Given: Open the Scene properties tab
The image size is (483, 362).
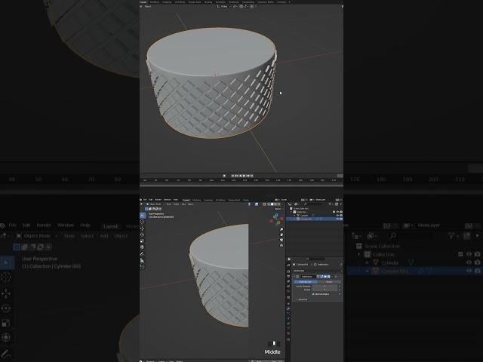Looking at the screenshot, I should tap(288, 287).
